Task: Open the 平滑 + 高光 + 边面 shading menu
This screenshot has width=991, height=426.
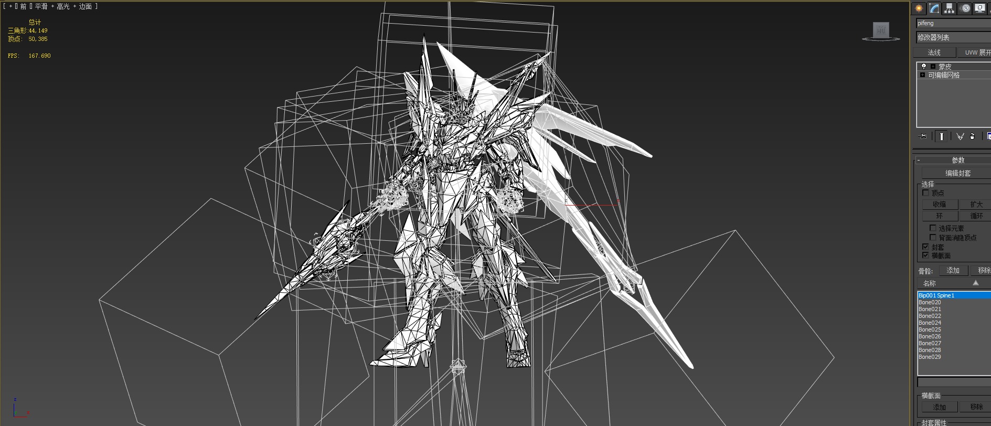Action: (x=63, y=6)
